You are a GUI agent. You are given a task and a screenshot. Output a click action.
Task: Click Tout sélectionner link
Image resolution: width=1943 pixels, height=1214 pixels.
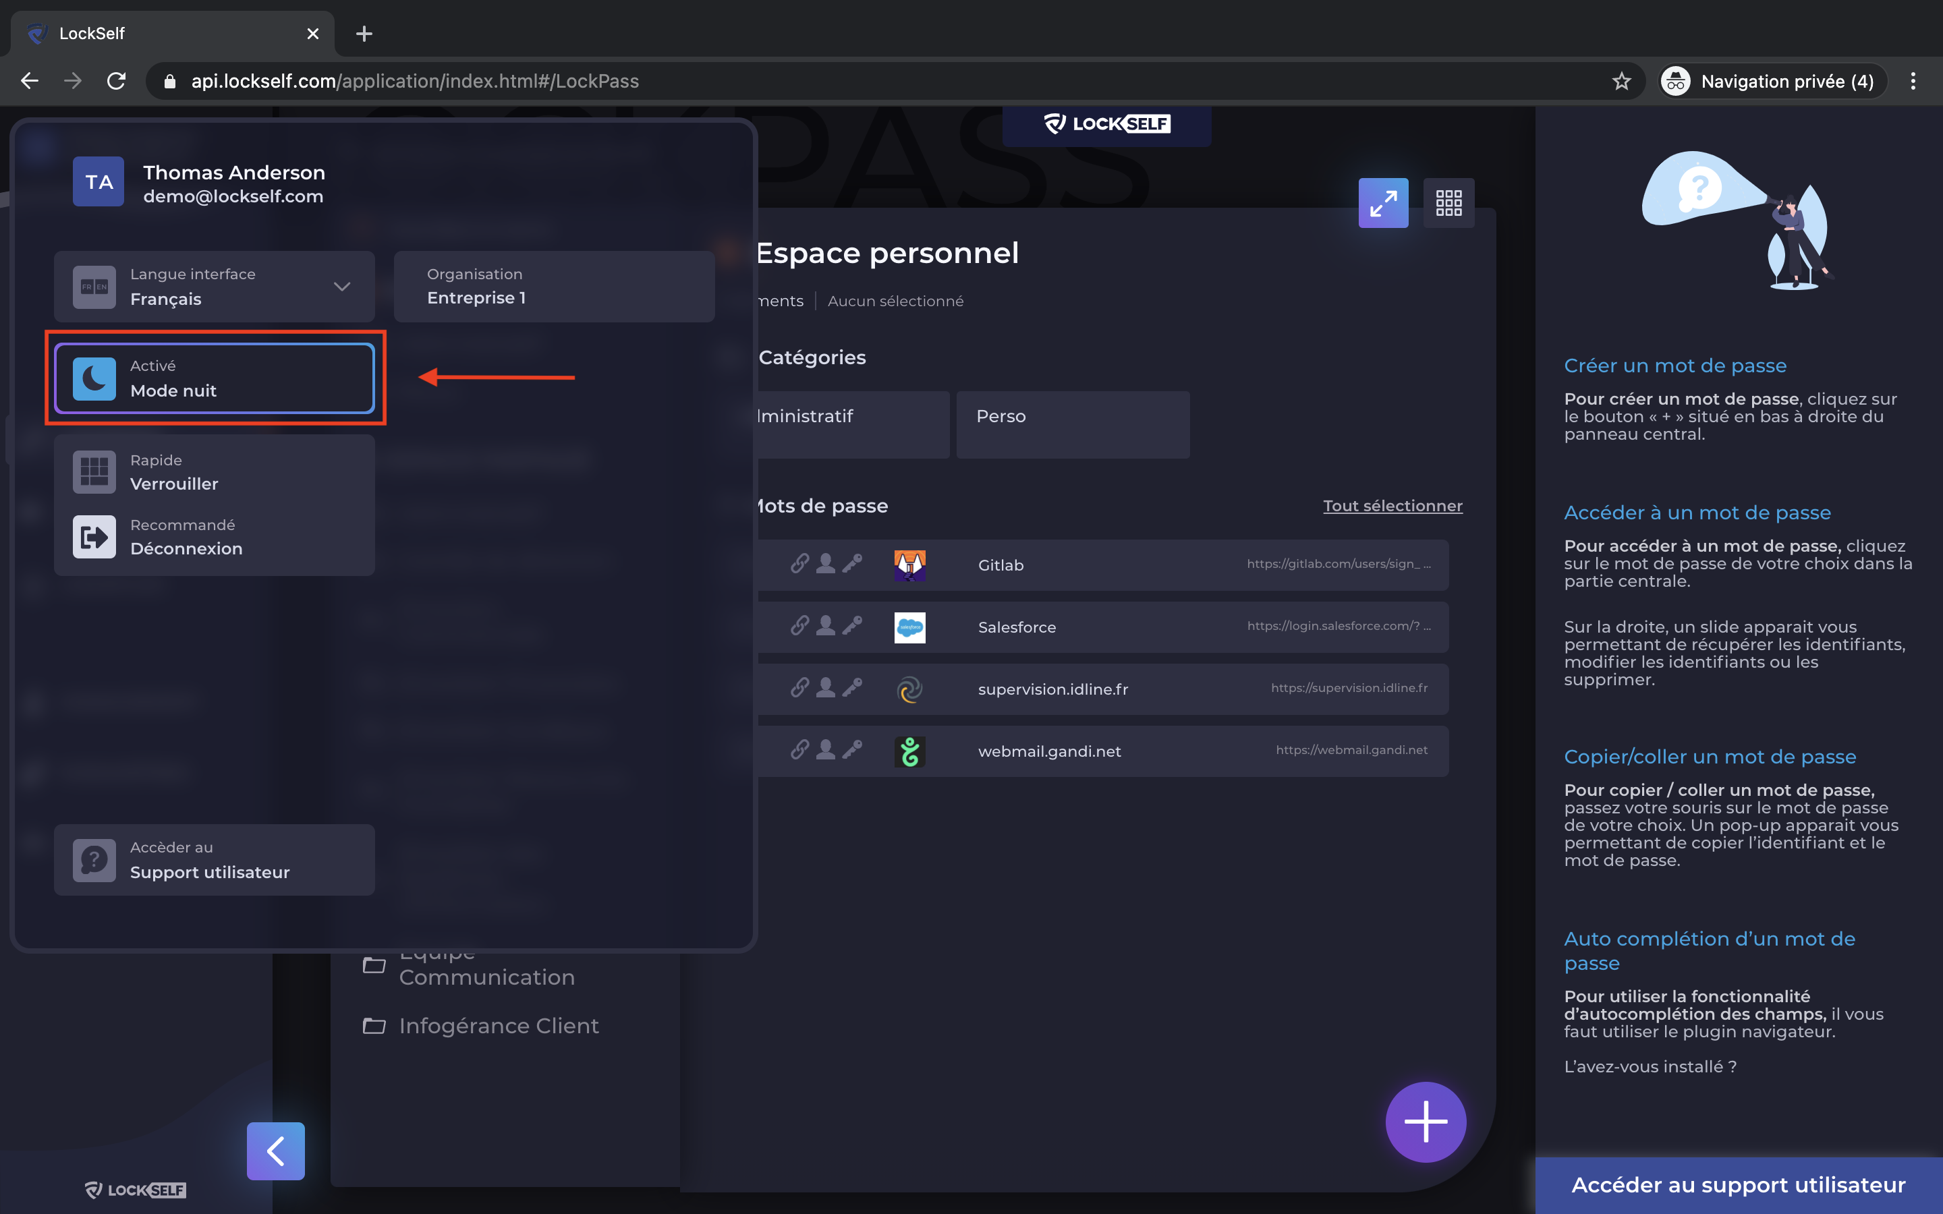click(1392, 506)
